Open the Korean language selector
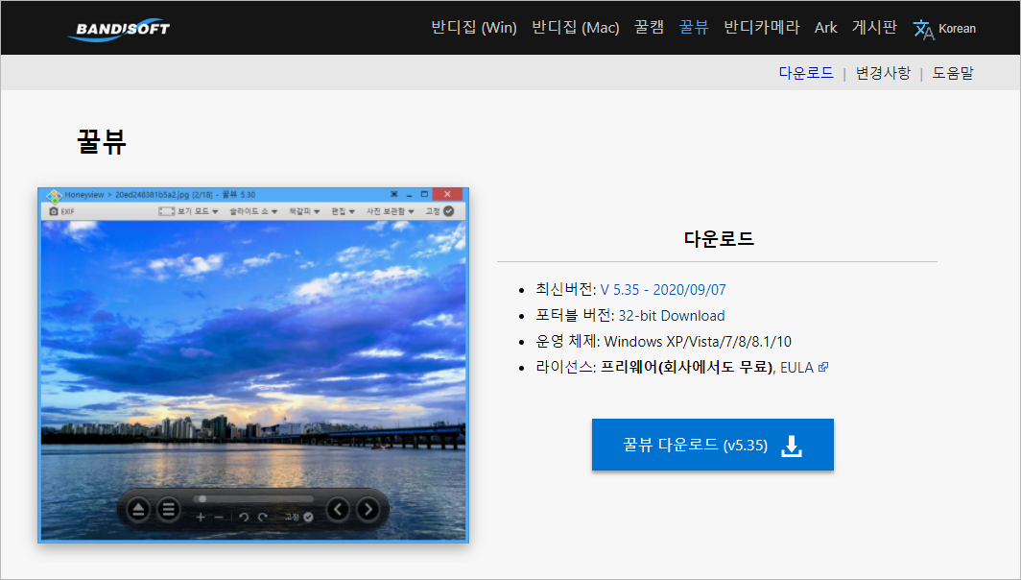 [958, 29]
